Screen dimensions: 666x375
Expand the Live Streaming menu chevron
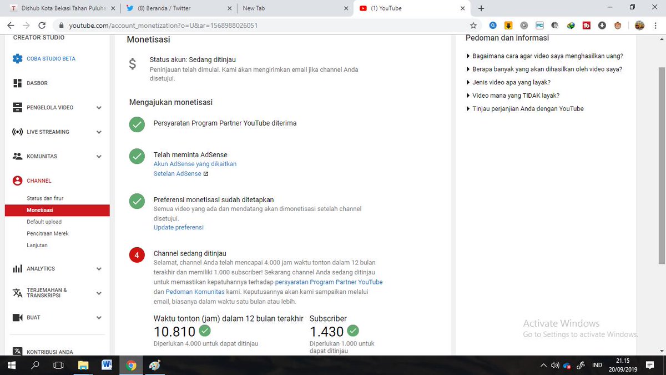click(99, 132)
